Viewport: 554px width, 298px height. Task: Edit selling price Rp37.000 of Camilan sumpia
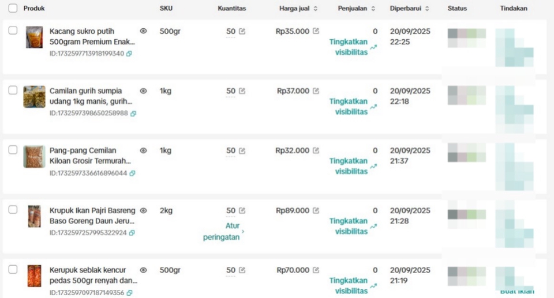(316, 91)
